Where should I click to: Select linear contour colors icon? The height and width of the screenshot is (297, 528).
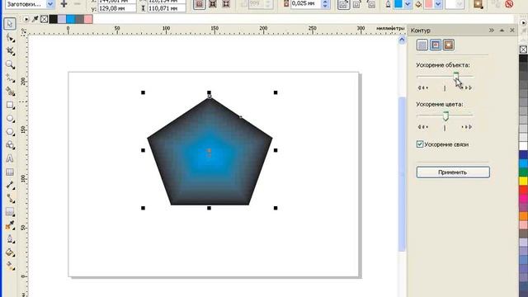click(x=344, y=4)
